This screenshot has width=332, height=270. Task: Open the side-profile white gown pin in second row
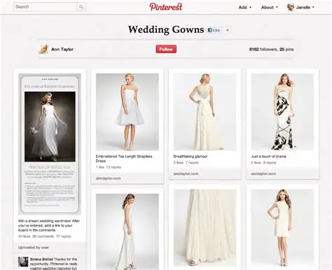[x=127, y=231]
